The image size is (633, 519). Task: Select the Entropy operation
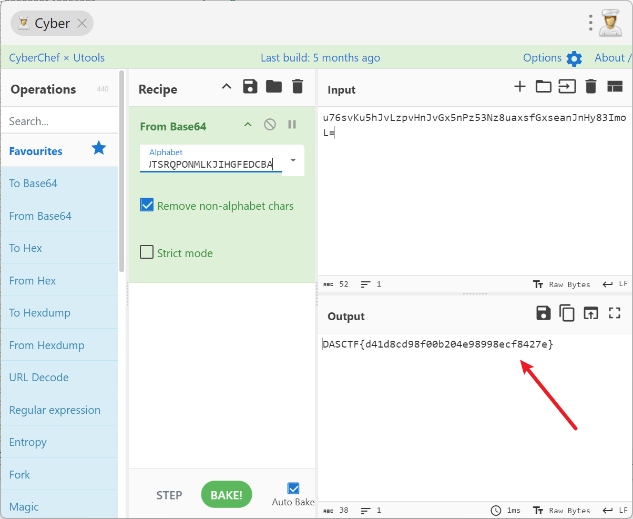pos(59,442)
